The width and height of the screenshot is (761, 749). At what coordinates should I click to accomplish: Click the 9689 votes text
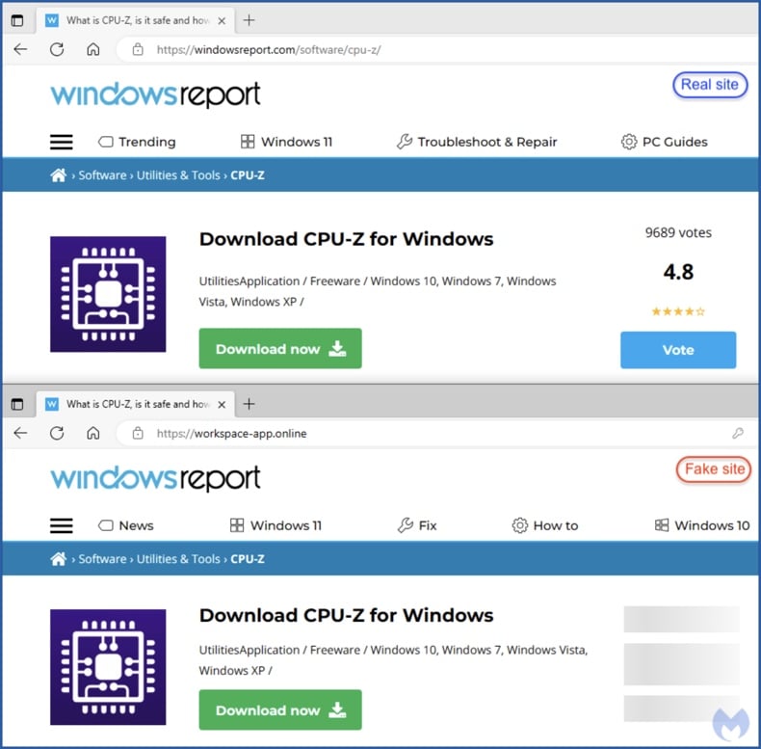tap(678, 232)
